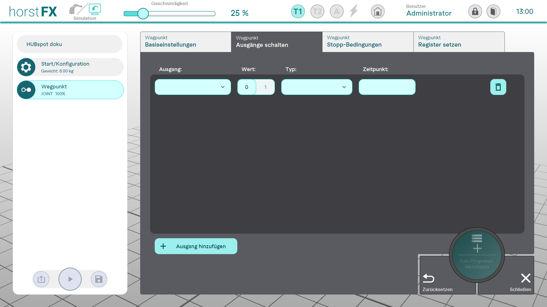Delete the output row with trash icon
The image size is (547, 307).
[x=498, y=87]
